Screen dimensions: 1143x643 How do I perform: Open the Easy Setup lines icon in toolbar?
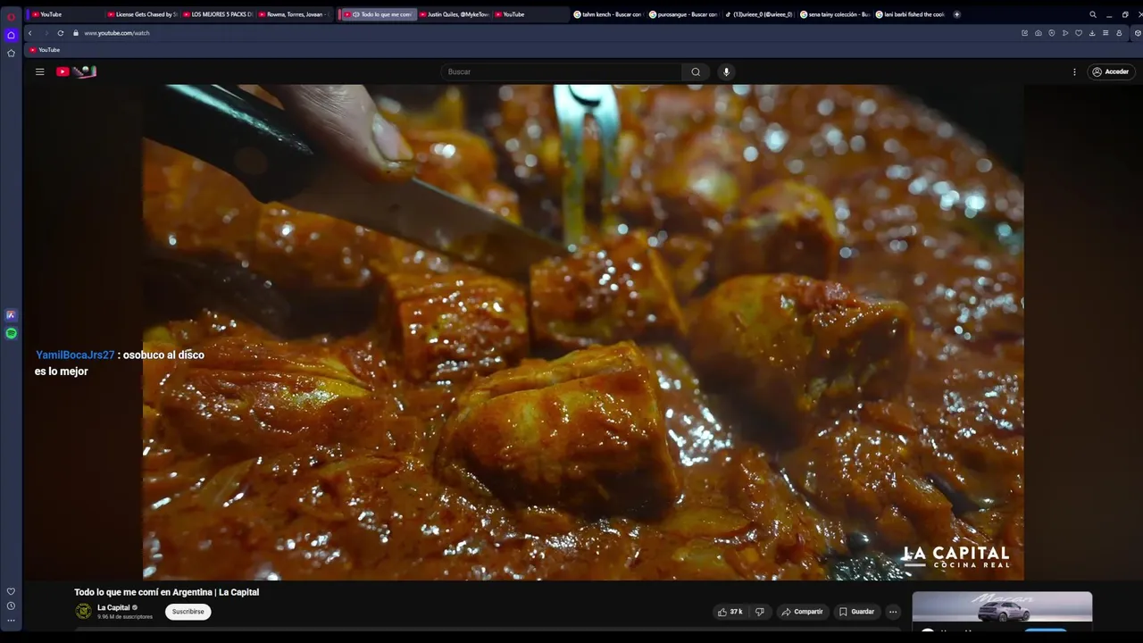click(1105, 33)
